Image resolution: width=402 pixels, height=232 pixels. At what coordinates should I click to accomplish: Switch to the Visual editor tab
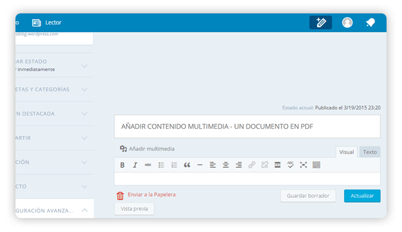346,152
